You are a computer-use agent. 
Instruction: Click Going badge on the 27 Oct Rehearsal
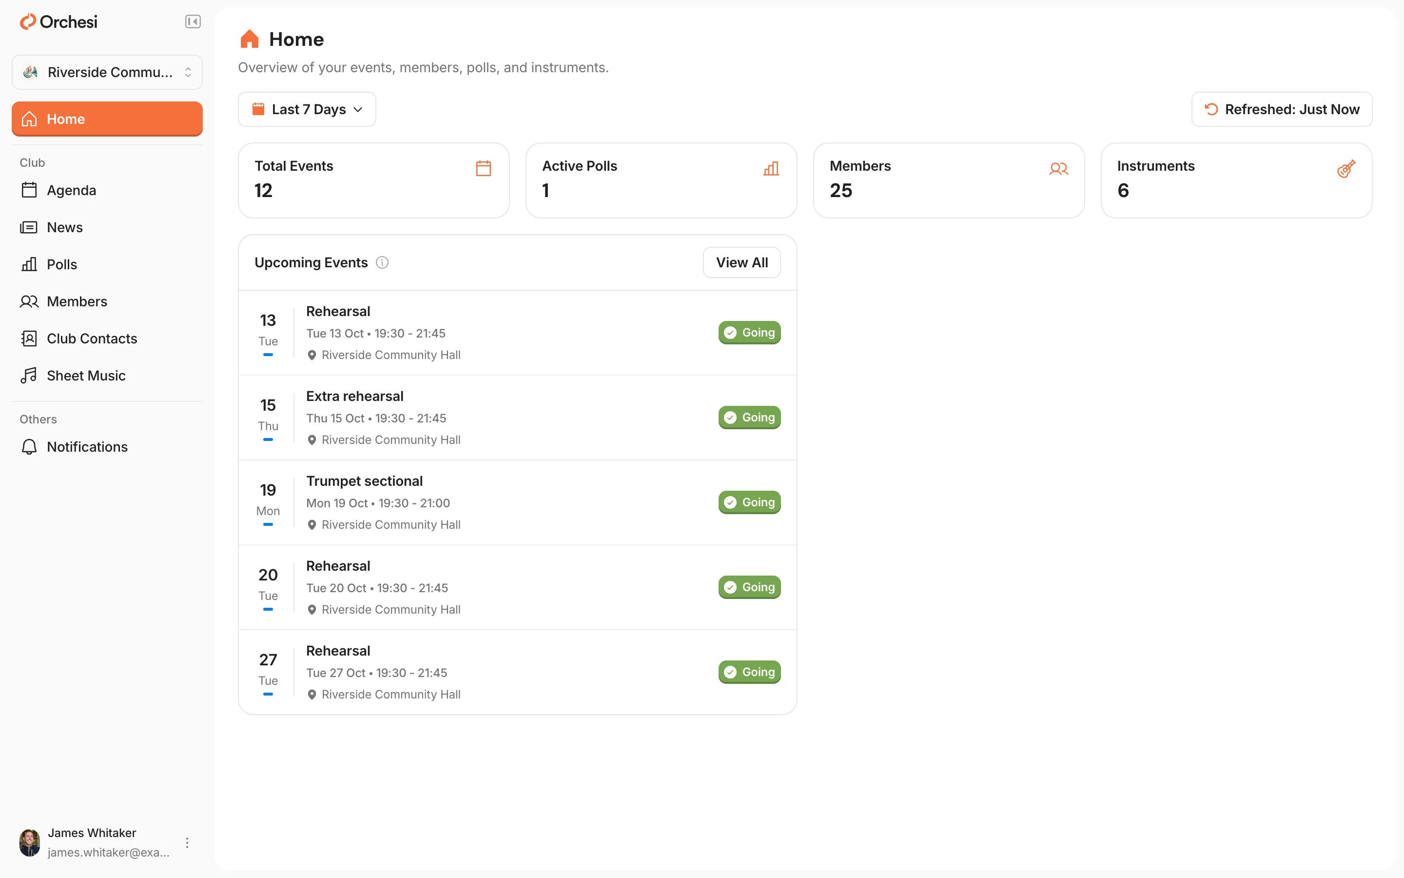749,672
